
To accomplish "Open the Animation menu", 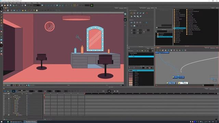I will click(29, 3).
